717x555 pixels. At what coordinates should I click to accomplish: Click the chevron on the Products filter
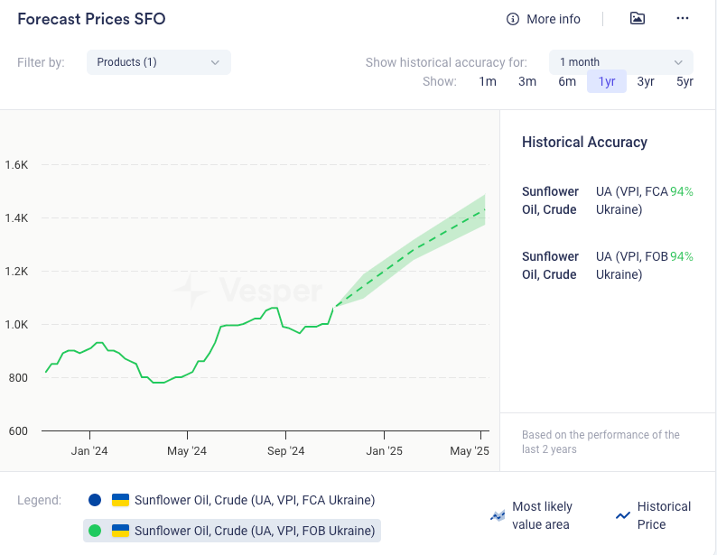tap(215, 62)
